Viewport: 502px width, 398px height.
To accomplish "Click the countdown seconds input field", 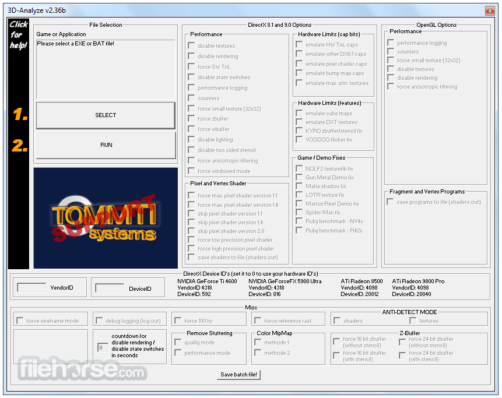I will (103, 347).
